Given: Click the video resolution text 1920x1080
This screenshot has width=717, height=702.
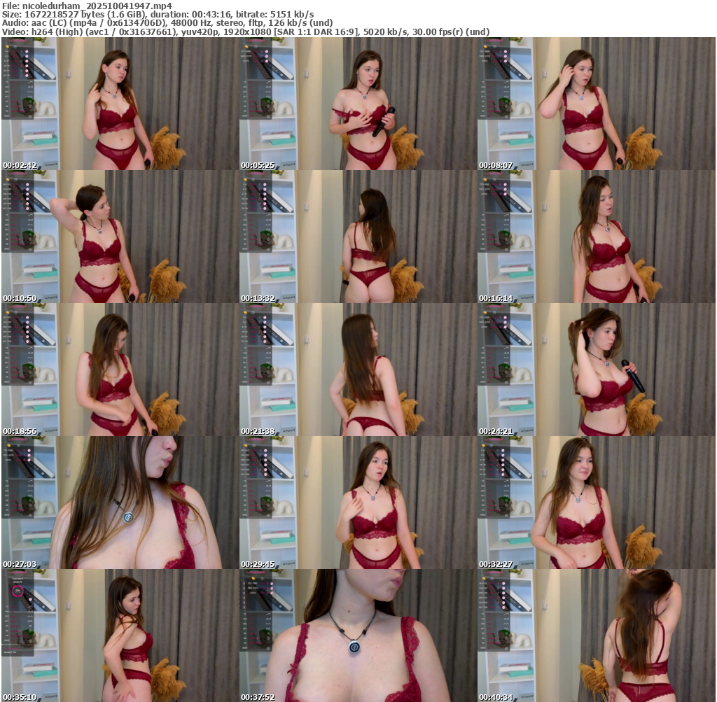Looking at the screenshot, I should pyautogui.click(x=247, y=32).
